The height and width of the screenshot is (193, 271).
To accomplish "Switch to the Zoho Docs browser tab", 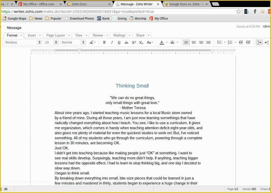I will pyautogui.click(x=89, y=4).
